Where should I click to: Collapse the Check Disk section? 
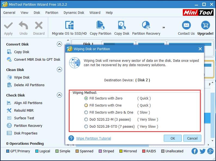[x=59, y=95]
